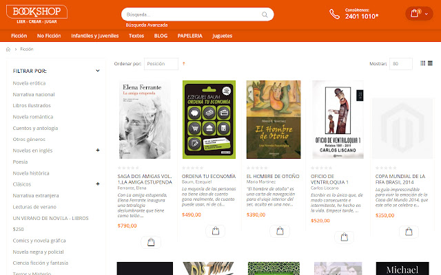The width and height of the screenshot is (441, 275).
Task: Filter by Comics y novela gráfica
Action: pos(39,241)
